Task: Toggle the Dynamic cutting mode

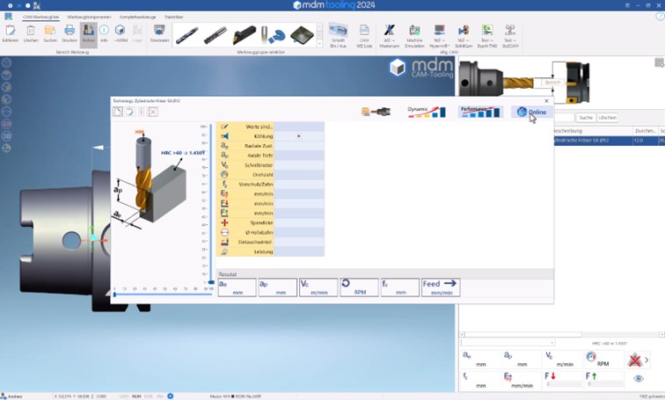Action: 427,112
